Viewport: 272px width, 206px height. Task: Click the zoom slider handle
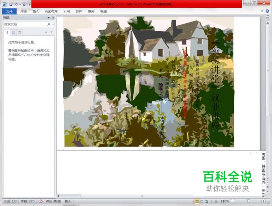point(248,201)
